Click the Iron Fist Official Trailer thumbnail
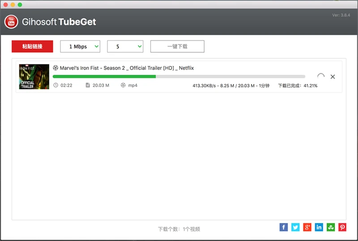Image resolution: width=358 pixels, height=241 pixels. tap(34, 76)
